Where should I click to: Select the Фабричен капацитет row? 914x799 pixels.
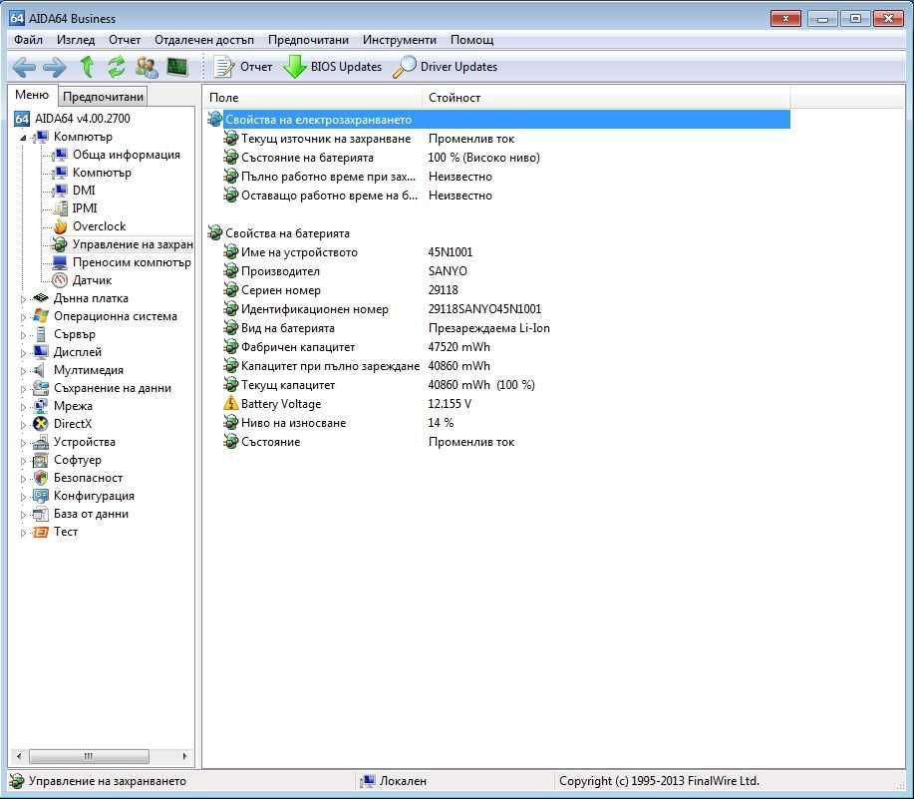[x=498, y=347]
